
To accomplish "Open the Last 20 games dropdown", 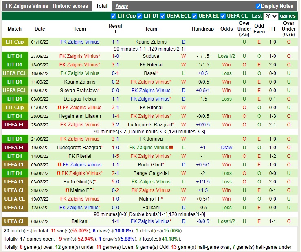I will coord(271,16).
